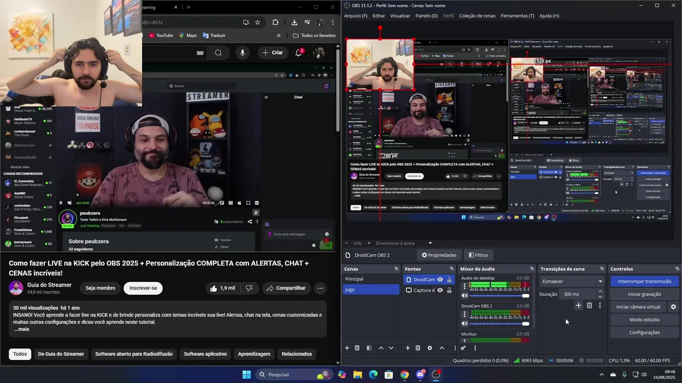Pop out the Transições de cena dock
682x383 pixels.
click(x=602, y=269)
